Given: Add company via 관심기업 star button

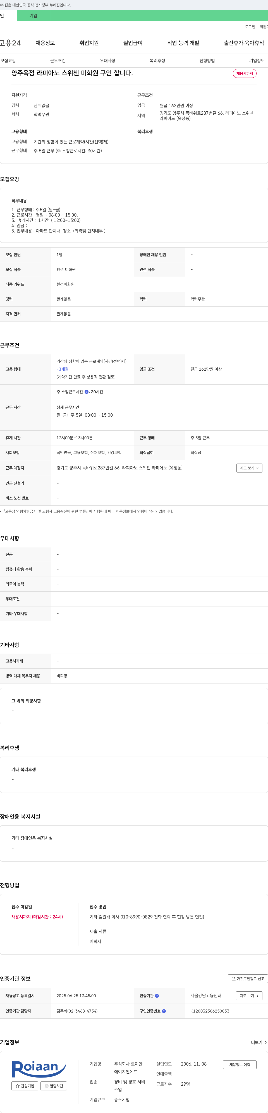Looking at the screenshot, I should 25,1086.
